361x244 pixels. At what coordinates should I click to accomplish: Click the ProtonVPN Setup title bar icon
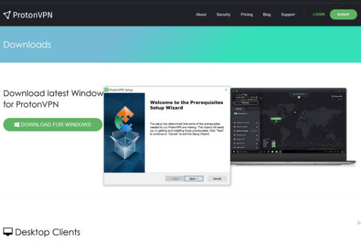coord(106,89)
